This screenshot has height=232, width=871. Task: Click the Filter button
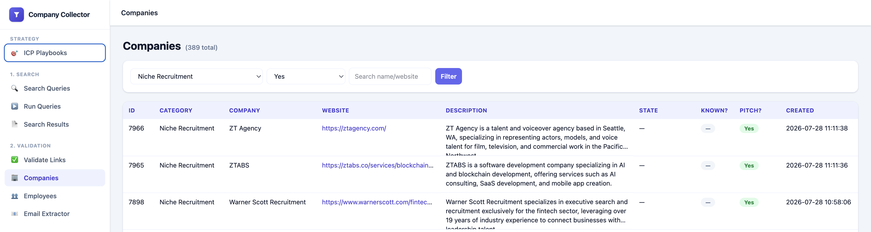point(448,77)
